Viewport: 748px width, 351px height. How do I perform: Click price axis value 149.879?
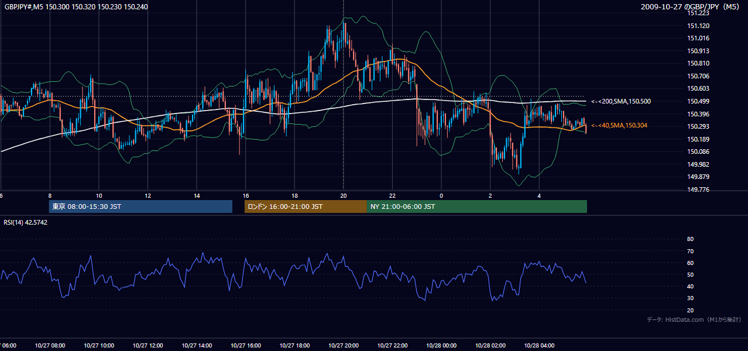click(x=699, y=177)
